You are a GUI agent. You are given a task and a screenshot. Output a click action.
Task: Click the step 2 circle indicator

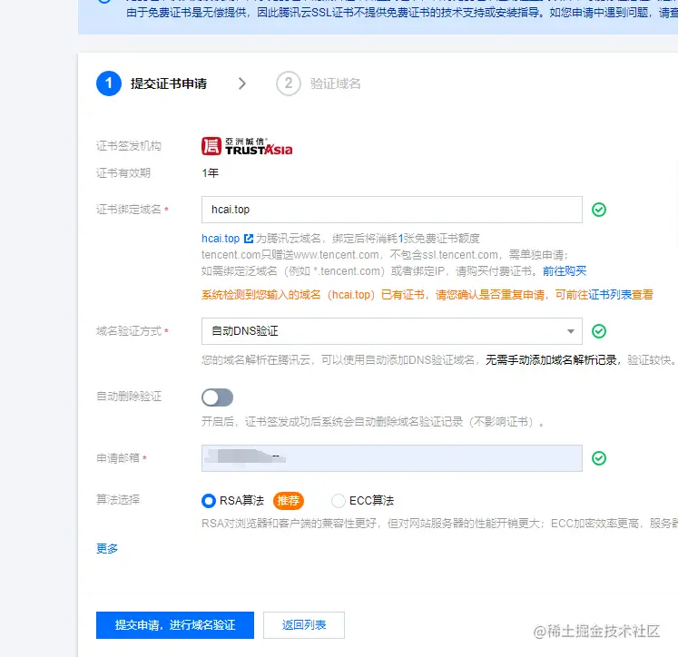click(x=289, y=83)
